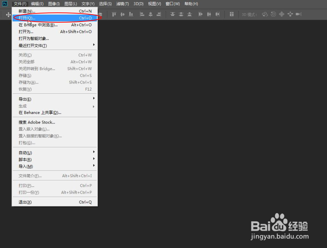Choose 新建(N)... from the File menu
This screenshot has width=327, height=248.
[55, 11]
